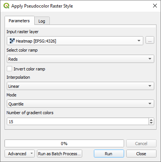
Task: Click the raster icon beside Heatmap layer
Action: 12,41
